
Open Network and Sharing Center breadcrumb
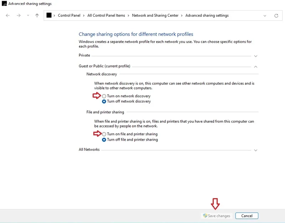point(155,15)
